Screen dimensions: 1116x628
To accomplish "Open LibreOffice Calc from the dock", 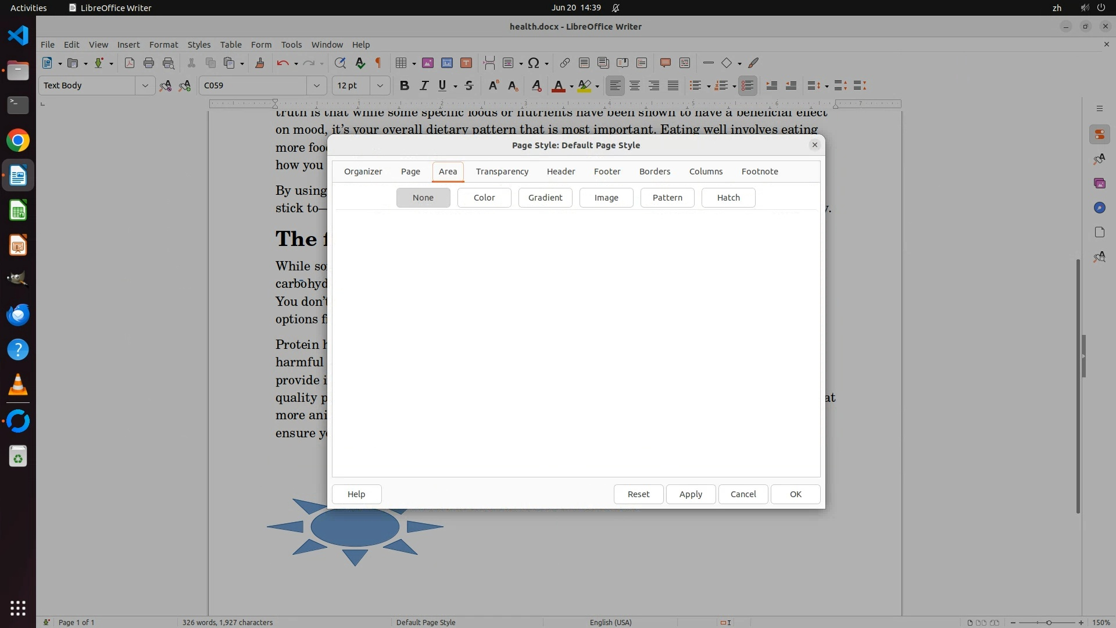I will [x=18, y=210].
